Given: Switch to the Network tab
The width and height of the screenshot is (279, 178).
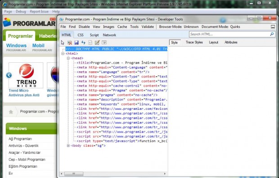Looking at the screenshot, I should click(x=109, y=35).
